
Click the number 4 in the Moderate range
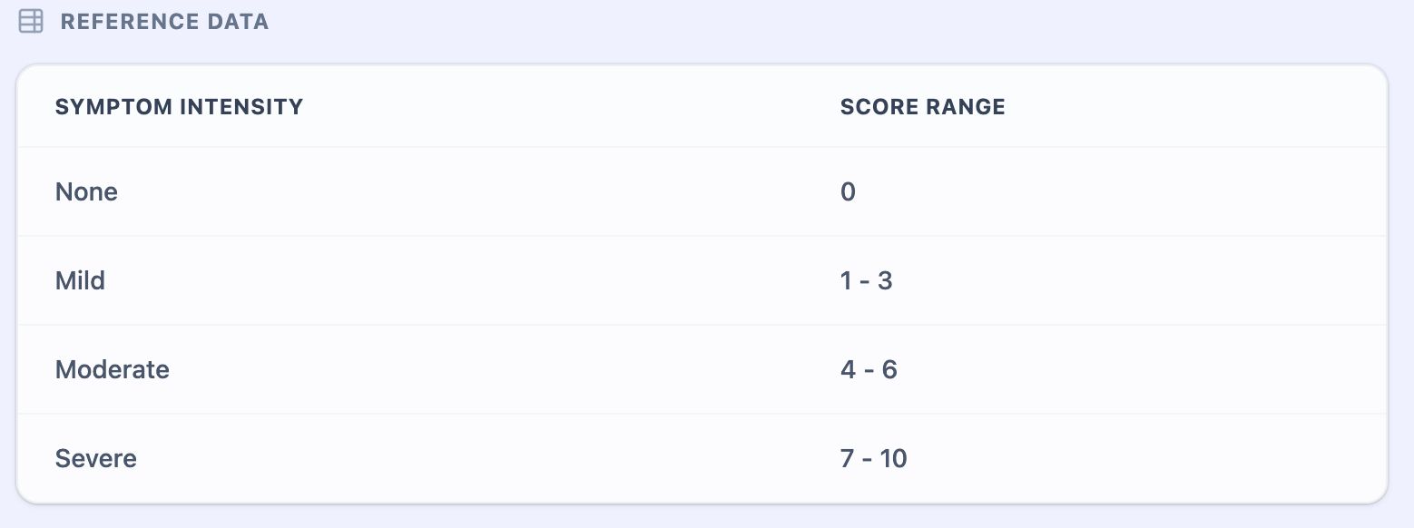848,370
